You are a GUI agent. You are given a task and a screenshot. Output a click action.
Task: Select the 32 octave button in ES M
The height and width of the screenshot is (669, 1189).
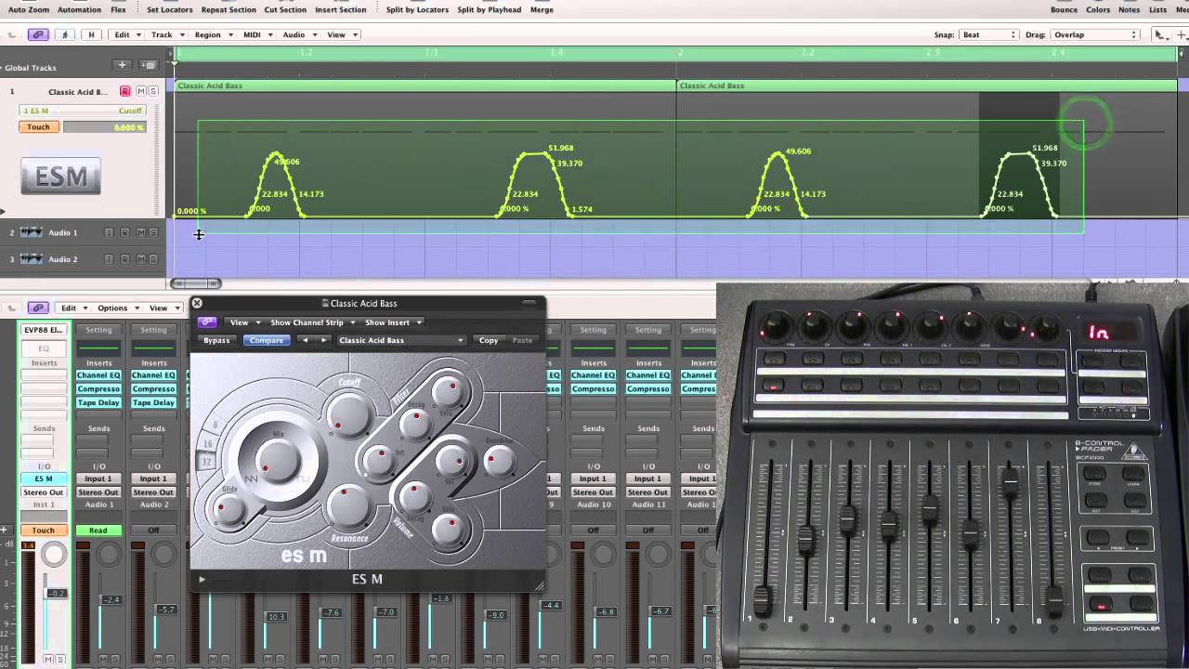point(207,462)
